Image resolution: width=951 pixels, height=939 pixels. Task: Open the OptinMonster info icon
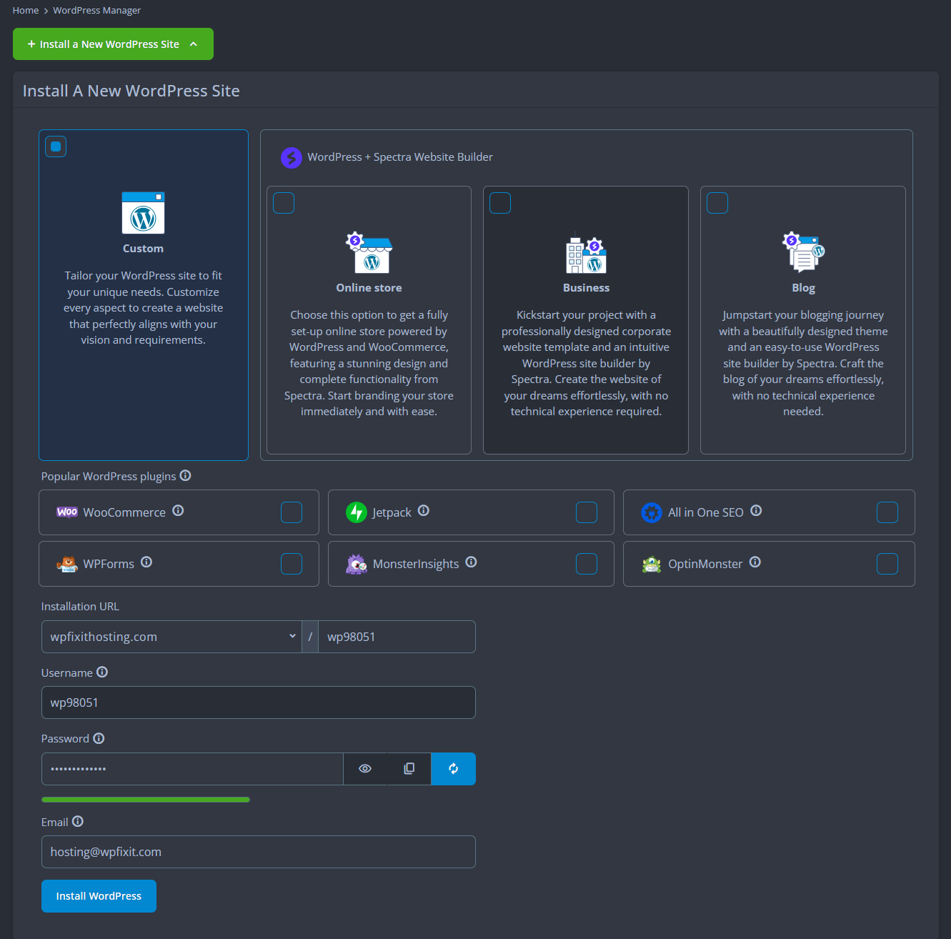pyautogui.click(x=755, y=562)
